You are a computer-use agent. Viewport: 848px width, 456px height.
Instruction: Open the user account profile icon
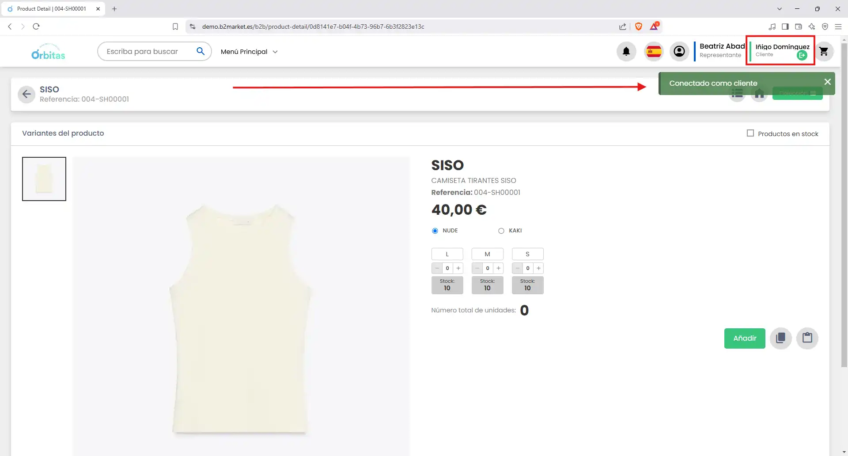click(679, 51)
